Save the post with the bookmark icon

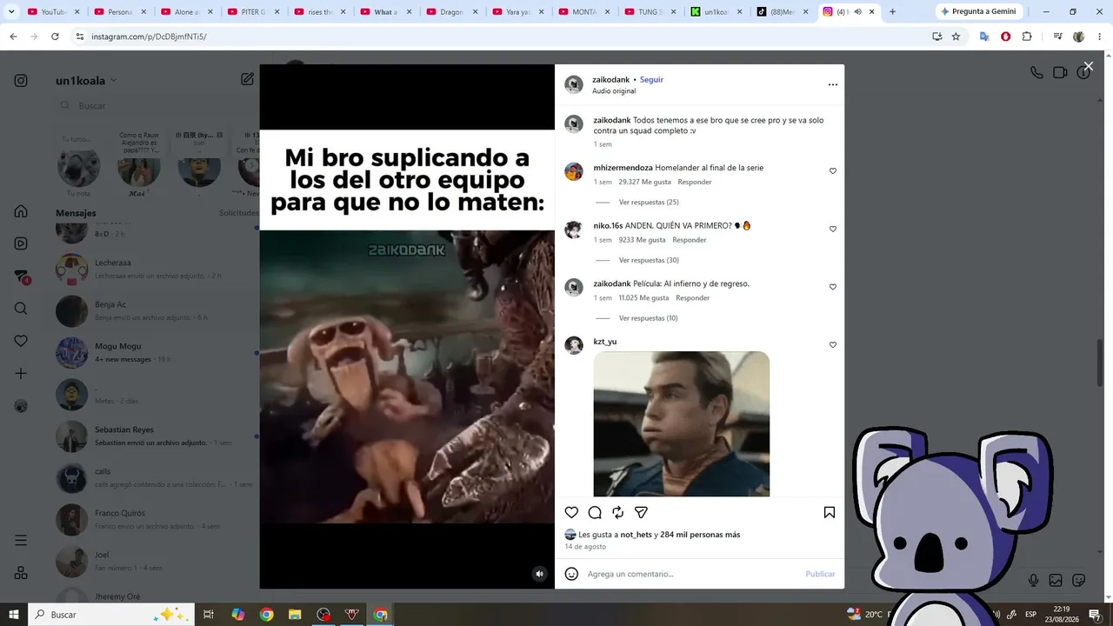click(x=830, y=513)
